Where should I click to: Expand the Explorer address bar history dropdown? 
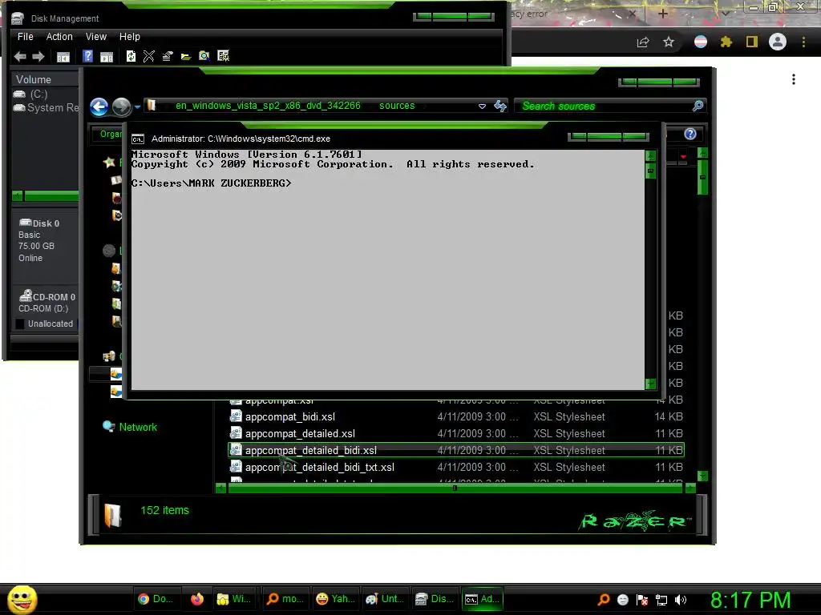point(482,107)
